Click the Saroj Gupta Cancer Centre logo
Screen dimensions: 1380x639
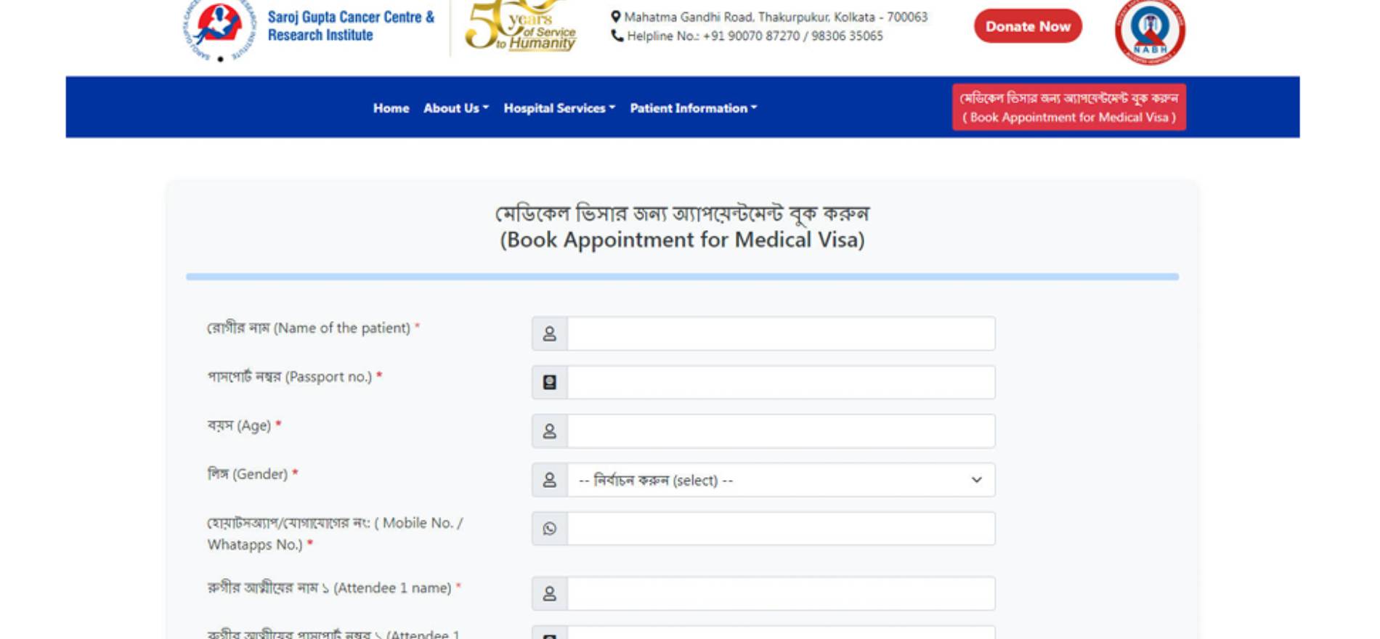[218, 29]
